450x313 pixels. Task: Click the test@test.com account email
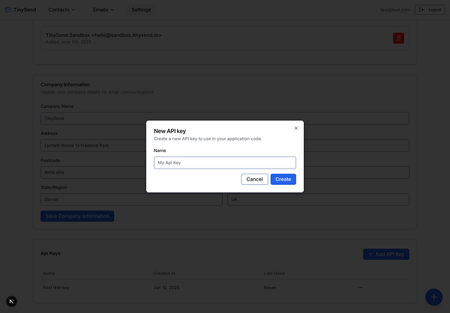point(395,10)
